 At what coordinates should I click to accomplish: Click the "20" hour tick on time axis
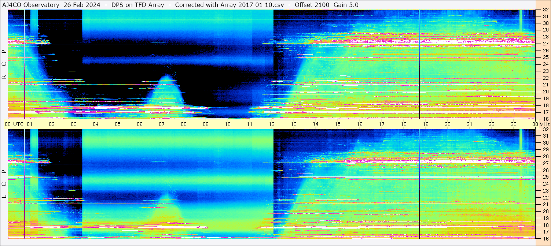(448, 124)
